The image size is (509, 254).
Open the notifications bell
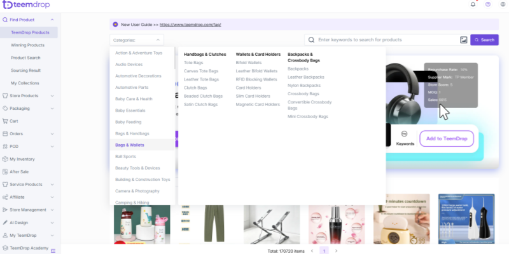click(x=473, y=4)
